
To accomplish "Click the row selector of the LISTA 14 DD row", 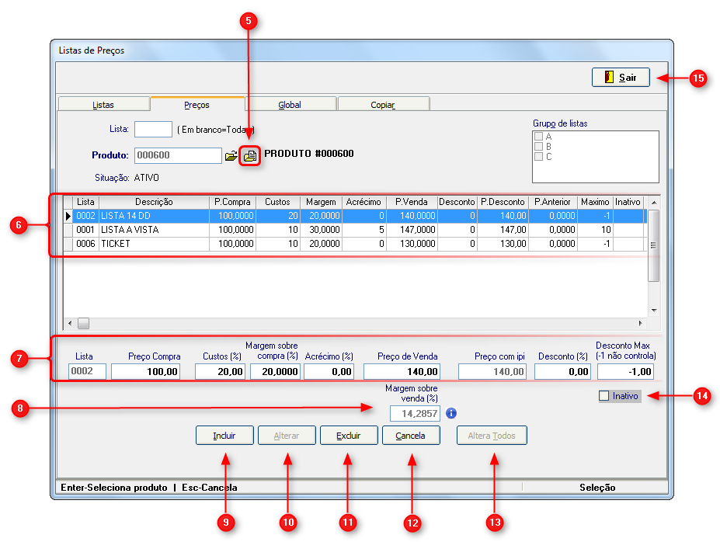I will [x=68, y=216].
